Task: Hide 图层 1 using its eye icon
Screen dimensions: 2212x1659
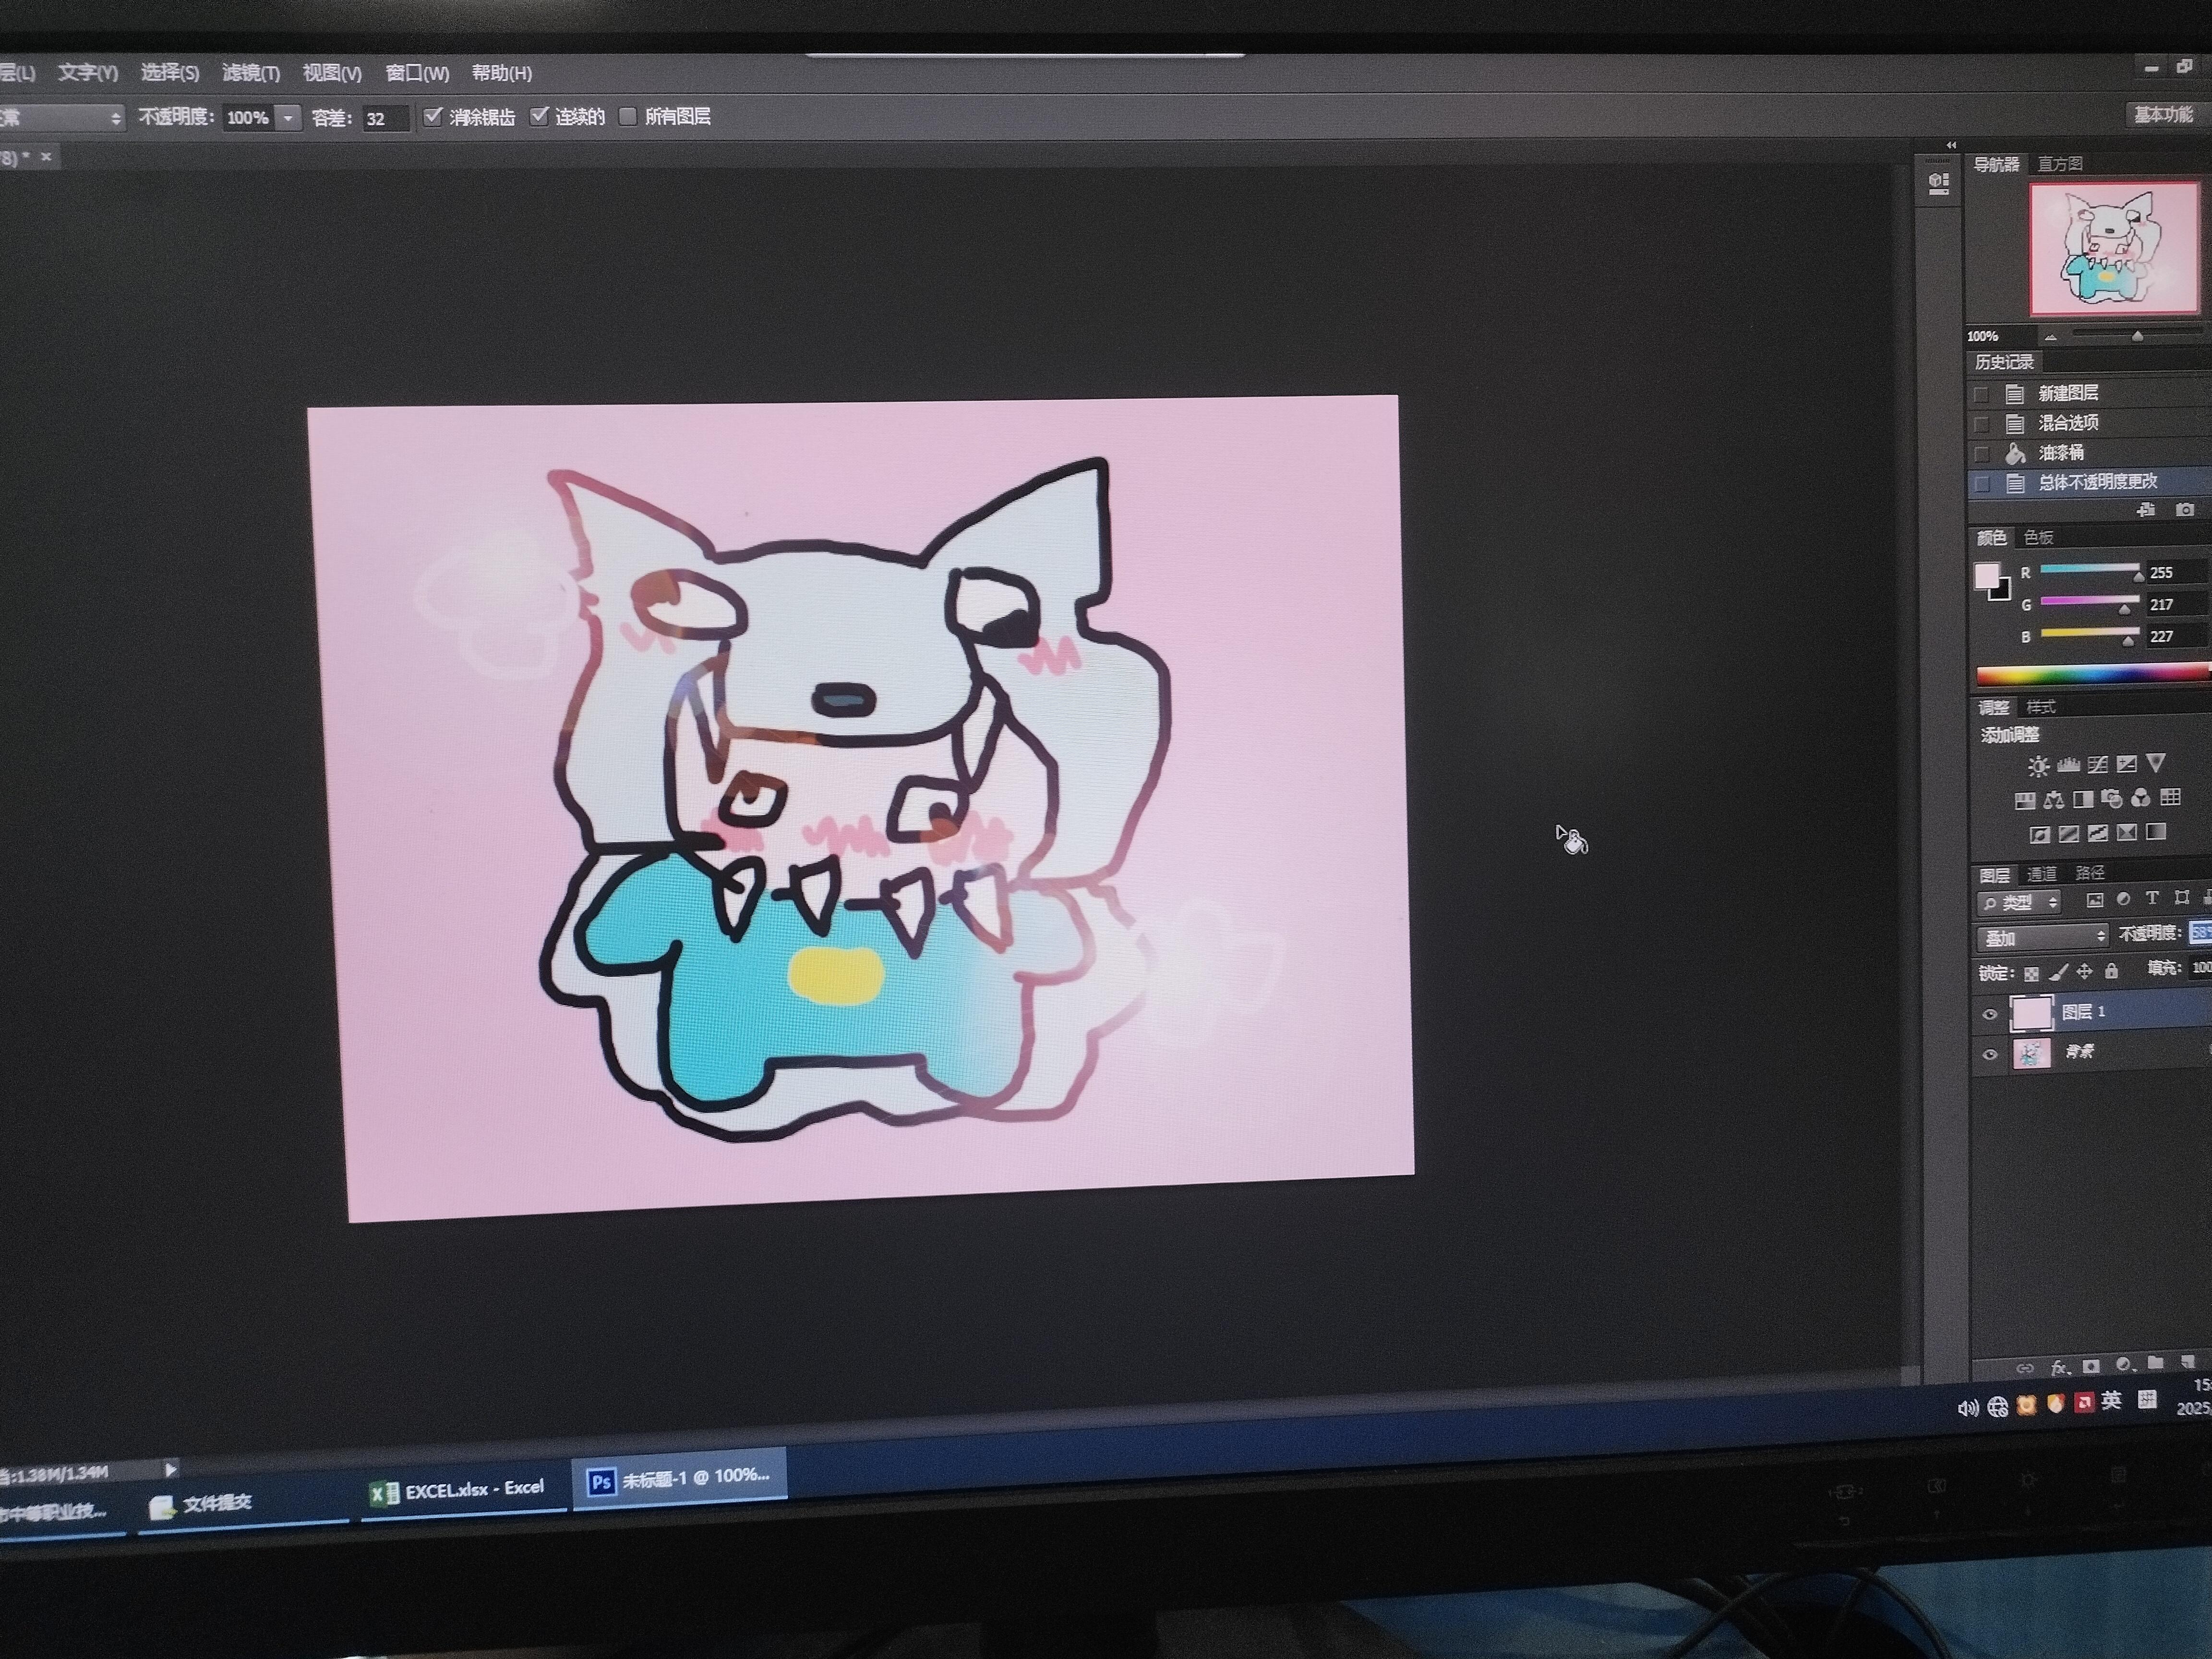Action: pyautogui.click(x=1989, y=1014)
